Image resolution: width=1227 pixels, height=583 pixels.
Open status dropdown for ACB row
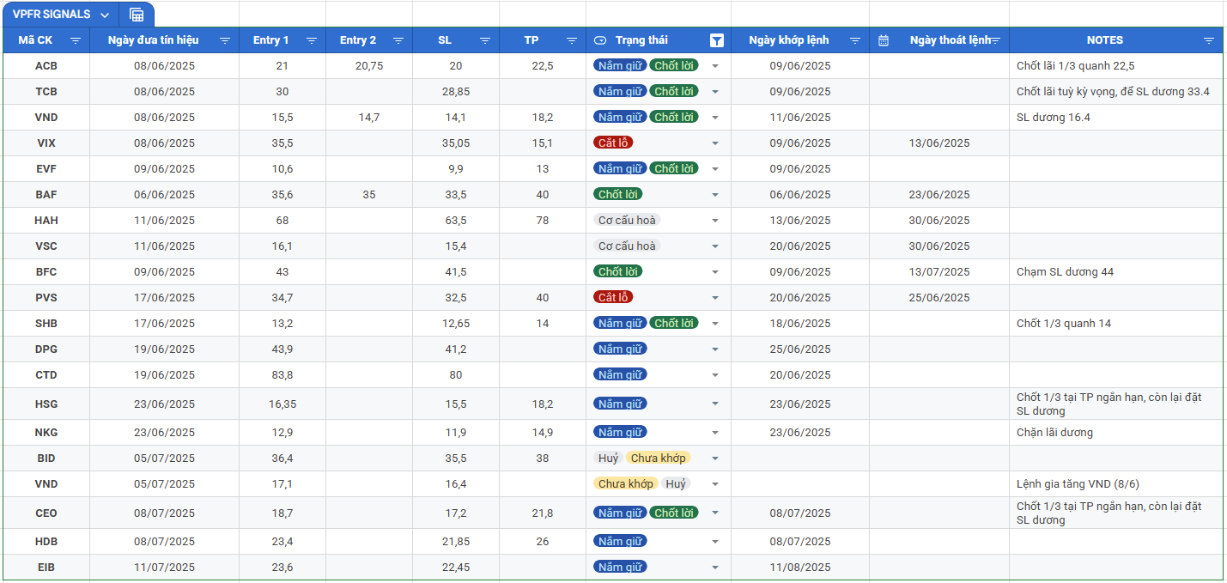[715, 66]
